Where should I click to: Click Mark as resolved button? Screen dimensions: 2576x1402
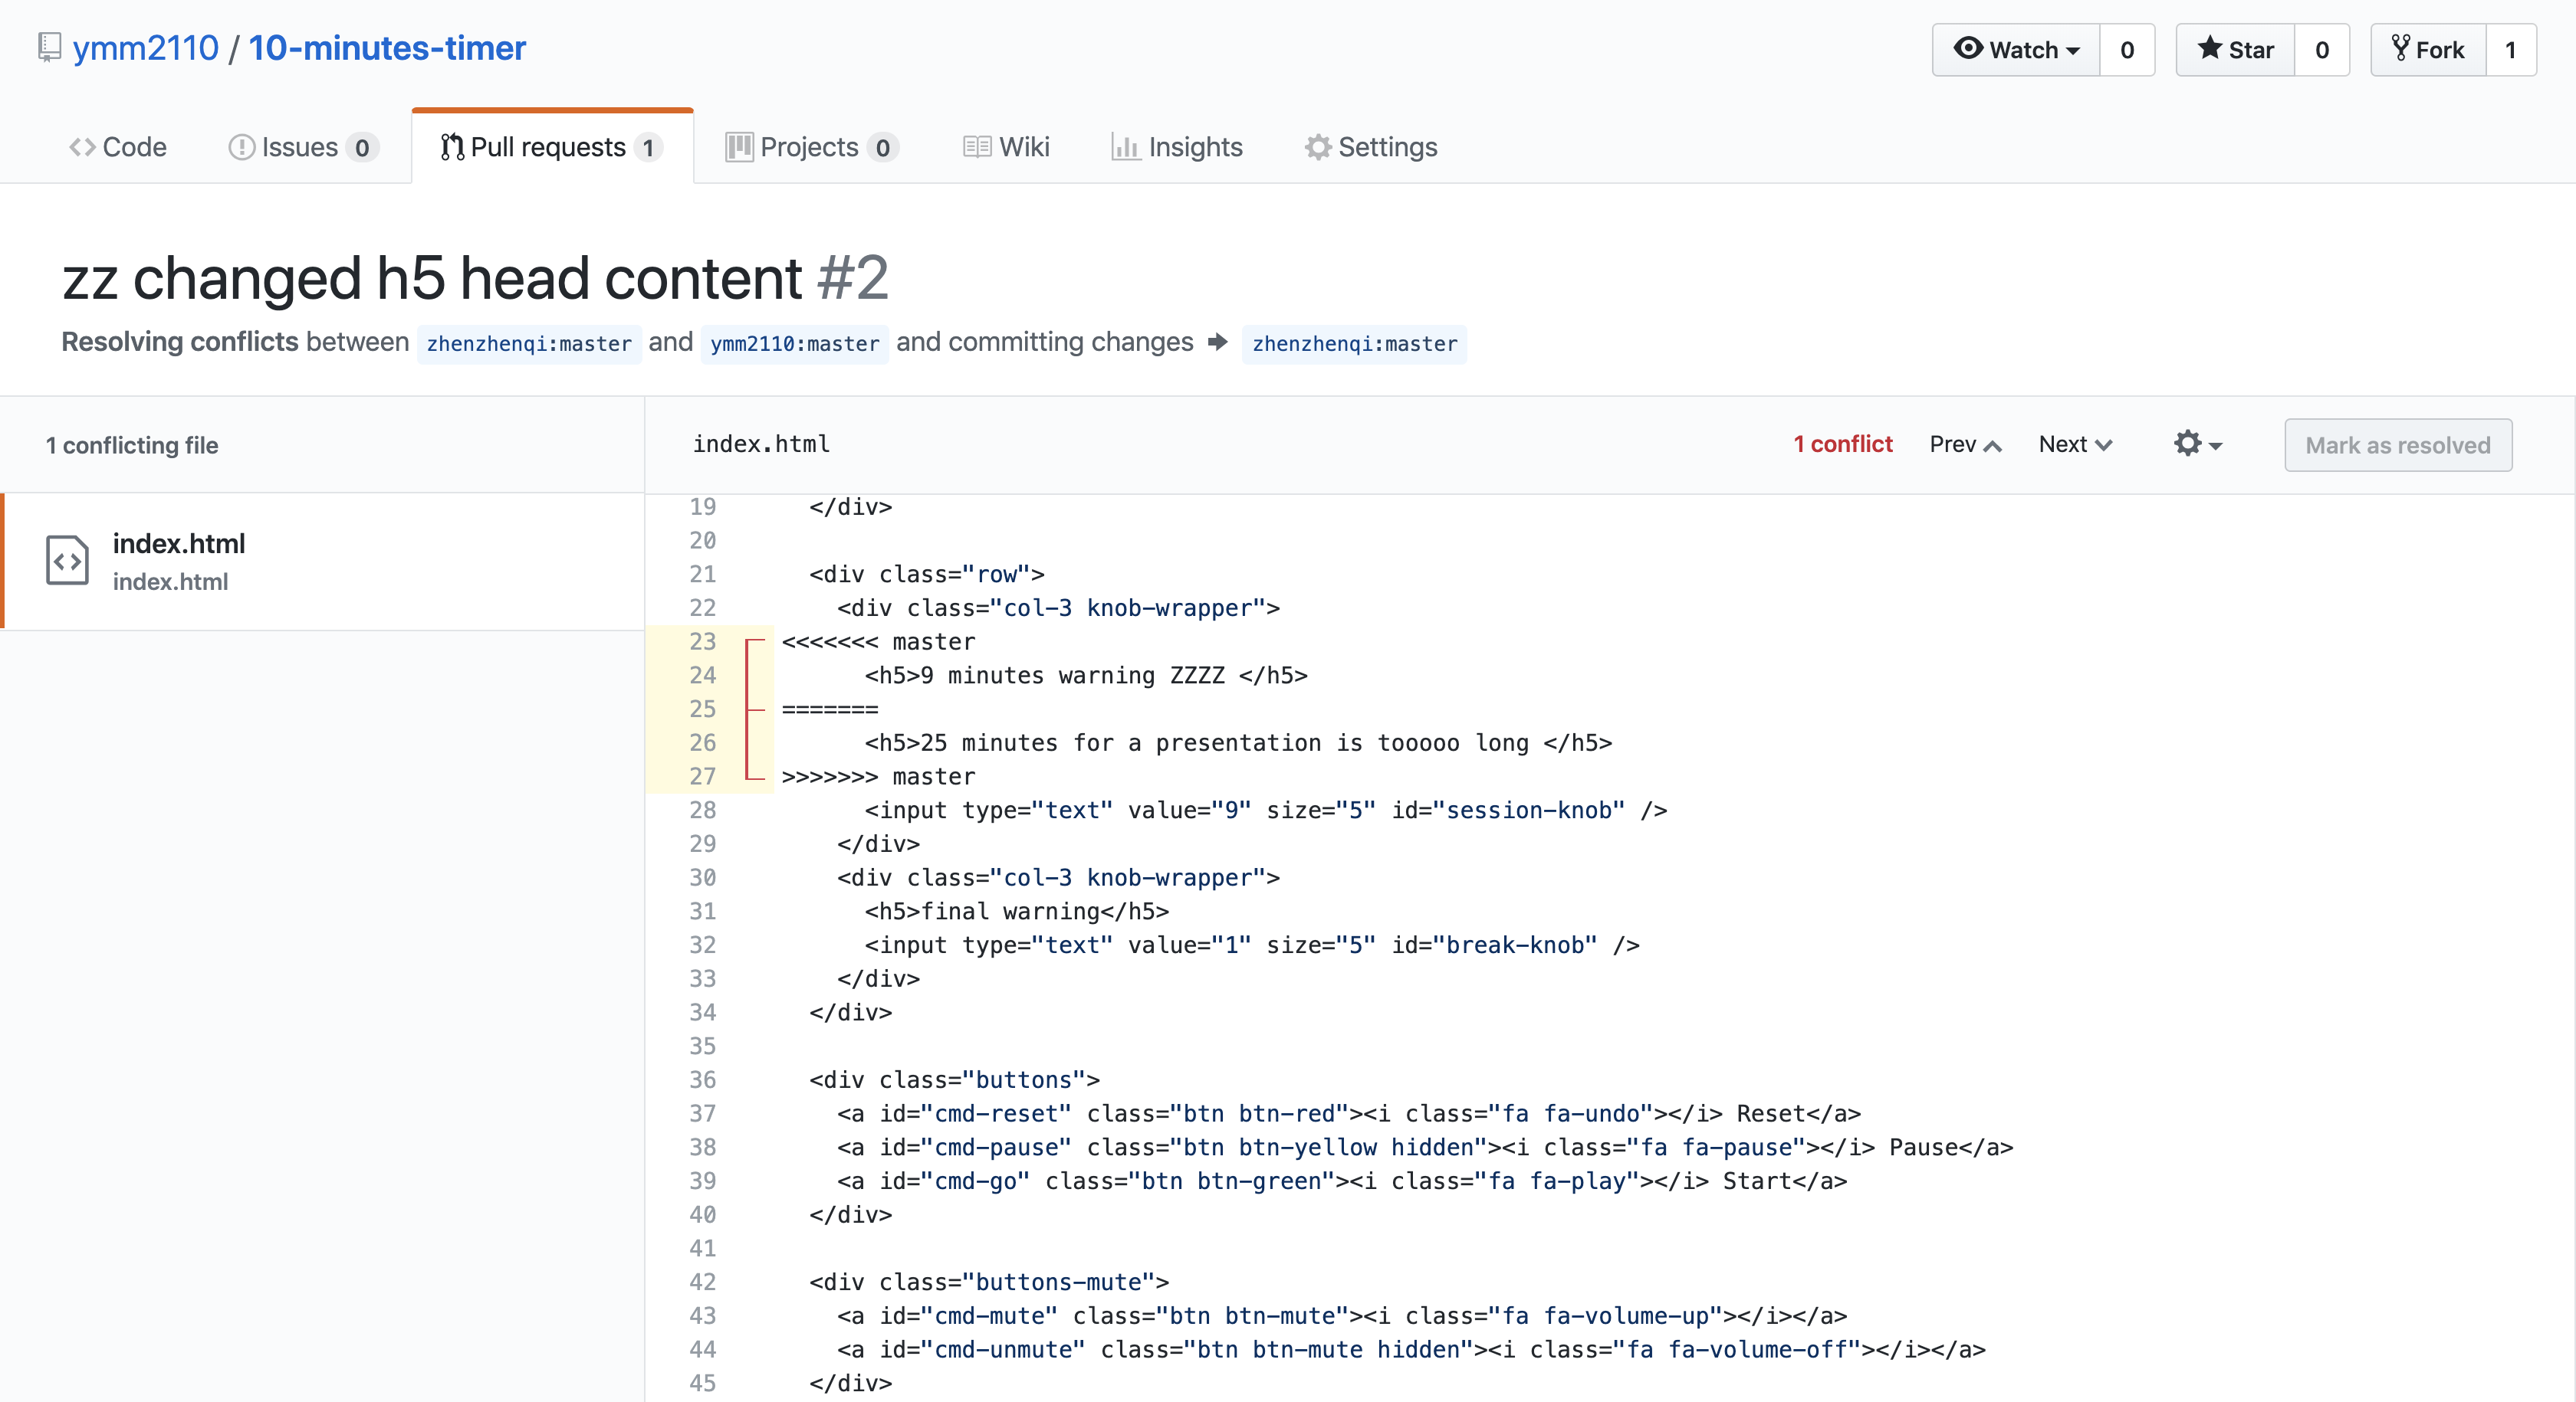click(2397, 446)
